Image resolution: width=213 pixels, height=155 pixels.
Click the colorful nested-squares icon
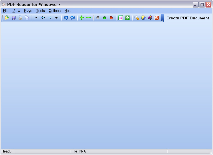[120, 18]
